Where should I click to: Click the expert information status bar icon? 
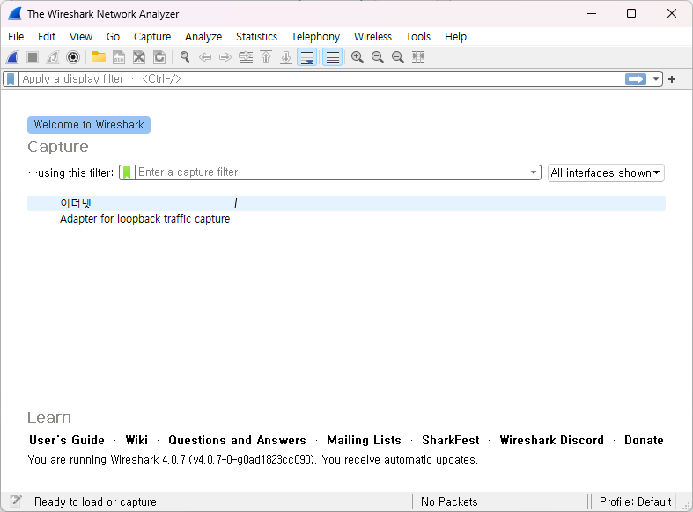pos(16,501)
